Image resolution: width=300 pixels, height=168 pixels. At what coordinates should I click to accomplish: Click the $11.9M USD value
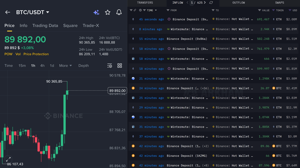tap(291, 108)
